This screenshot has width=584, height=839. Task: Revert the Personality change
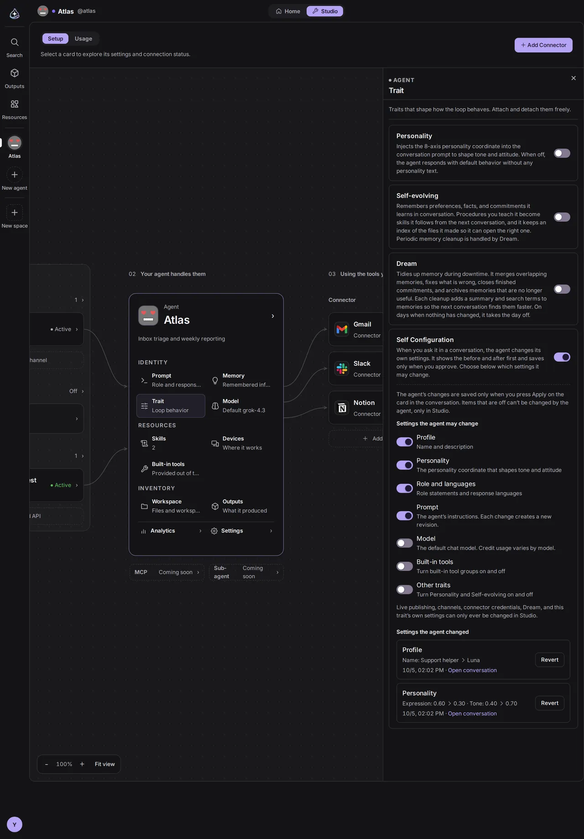[550, 703]
